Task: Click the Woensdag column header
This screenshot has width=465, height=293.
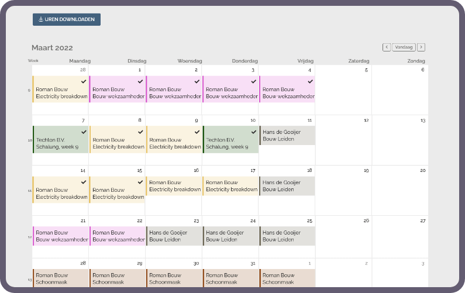Action: point(190,61)
